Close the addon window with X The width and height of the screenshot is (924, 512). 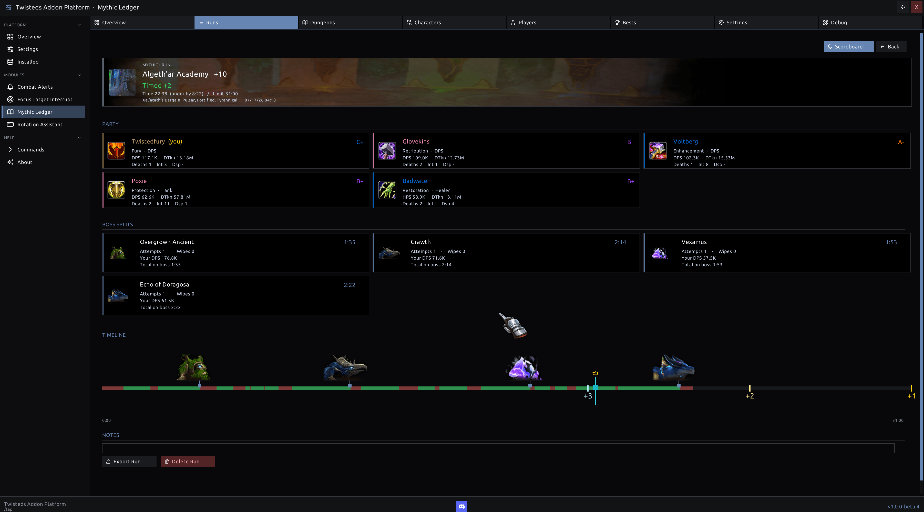point(917,7)
